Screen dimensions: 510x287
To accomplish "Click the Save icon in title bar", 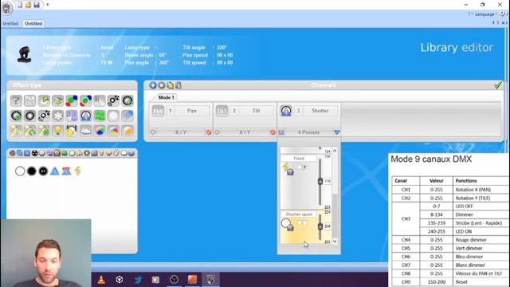I will click(x=37, y=5).
